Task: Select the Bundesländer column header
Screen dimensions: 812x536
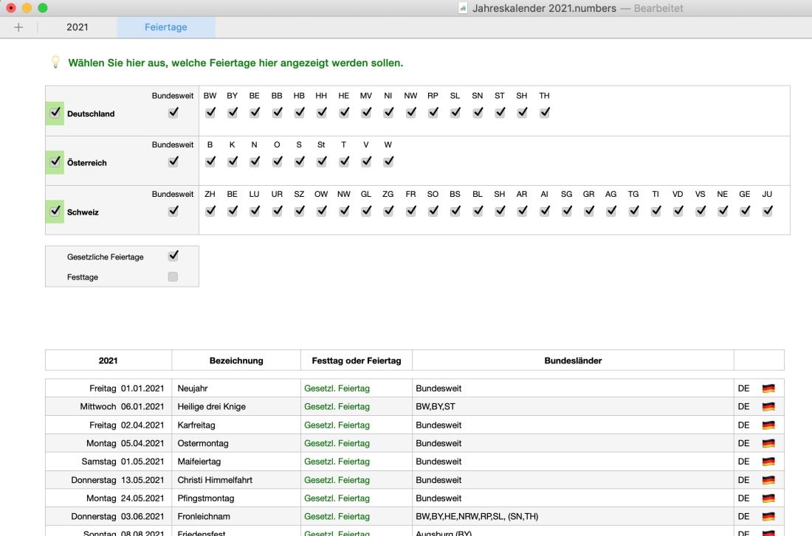Action: [573, 361]
